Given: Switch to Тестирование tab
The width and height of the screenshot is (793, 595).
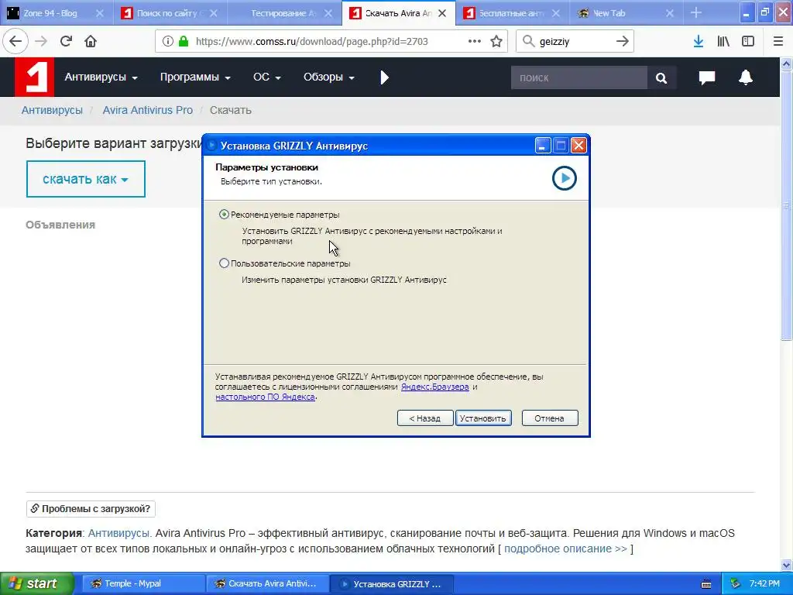Looking at the screenshot, I should 283,13.
